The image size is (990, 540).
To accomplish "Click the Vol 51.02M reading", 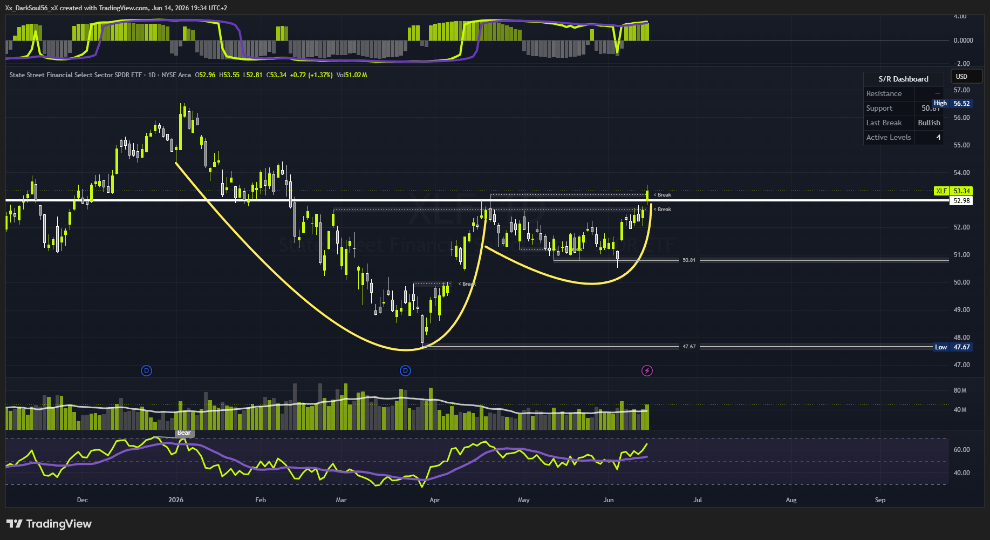I will coord(351,75).
